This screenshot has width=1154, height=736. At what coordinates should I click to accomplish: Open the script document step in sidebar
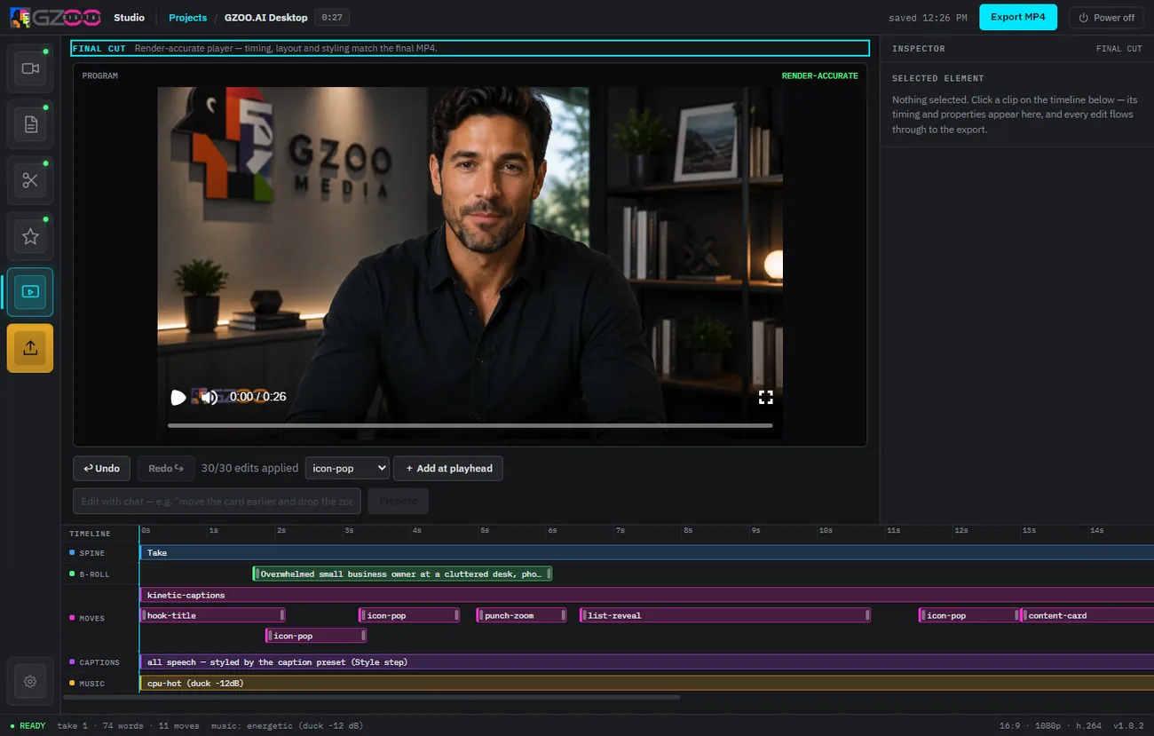[30, 125]
